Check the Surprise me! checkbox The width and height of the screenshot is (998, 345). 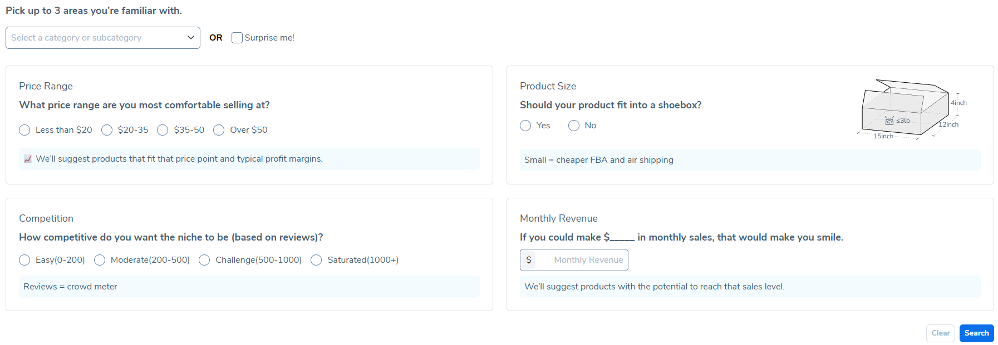(237, 38)
